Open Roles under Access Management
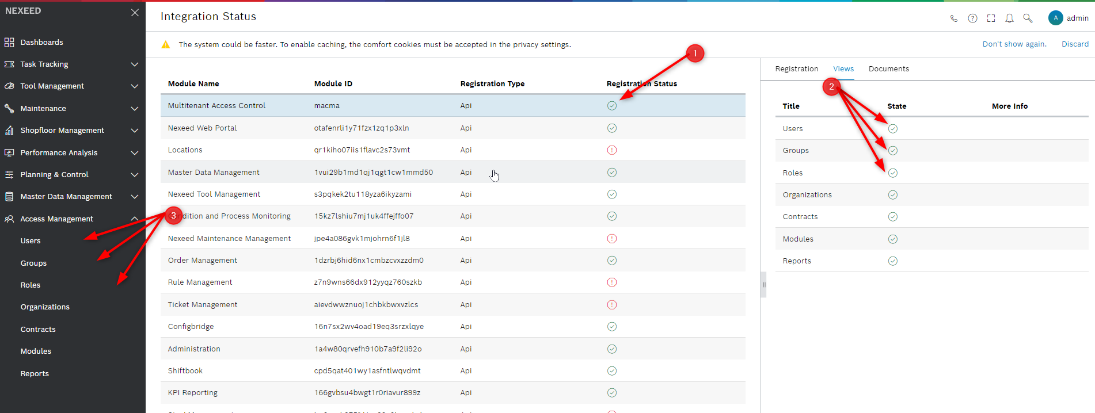This screenshot has width=1095, height=413. pos(31,285)
